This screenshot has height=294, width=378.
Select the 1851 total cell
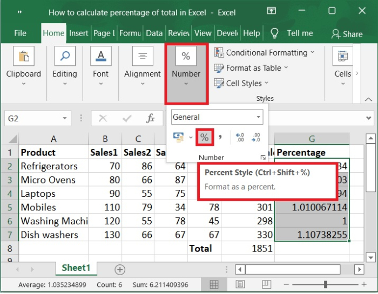point(248,249)
